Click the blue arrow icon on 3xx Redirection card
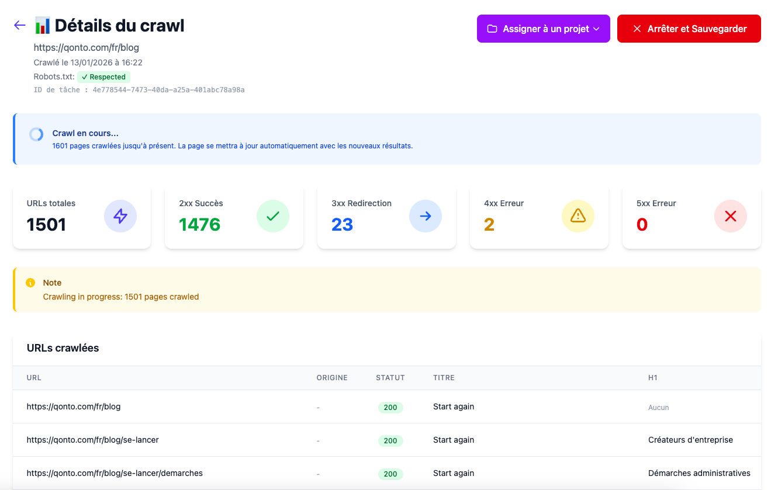Screen dimensions: 771x490 425,216
